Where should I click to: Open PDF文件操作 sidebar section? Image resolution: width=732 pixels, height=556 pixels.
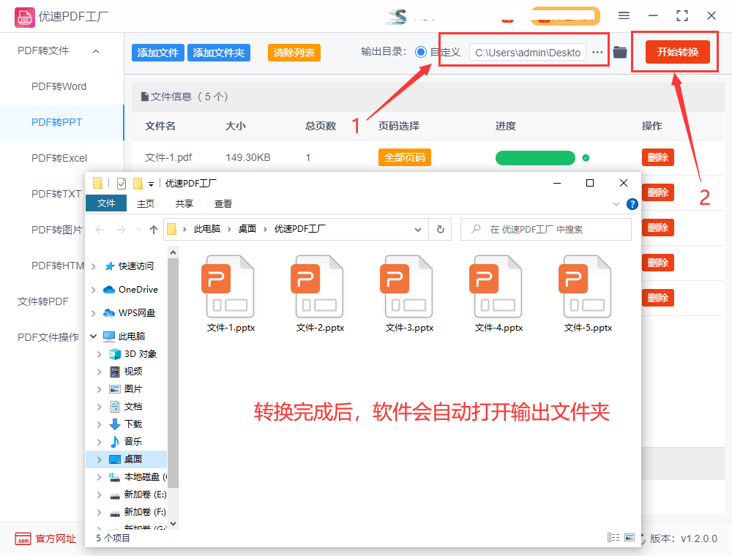[x=48, y=337]
